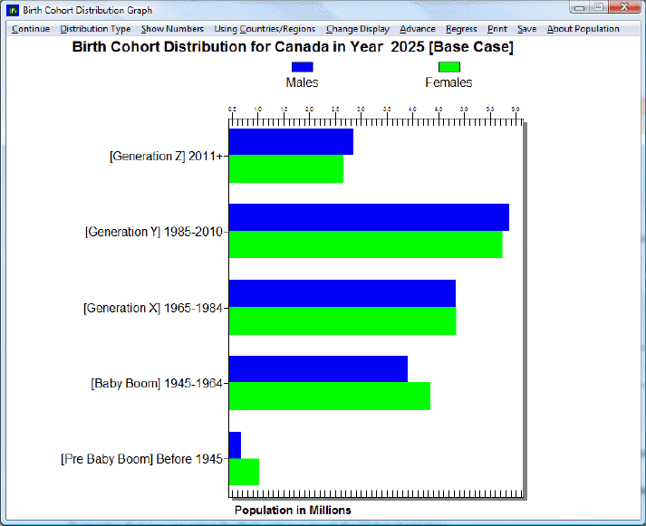This screenshot has width=646, height=526.
Task: Click the [Baby Boom] 1945-1964 label
Action: (x=157, y=384)
